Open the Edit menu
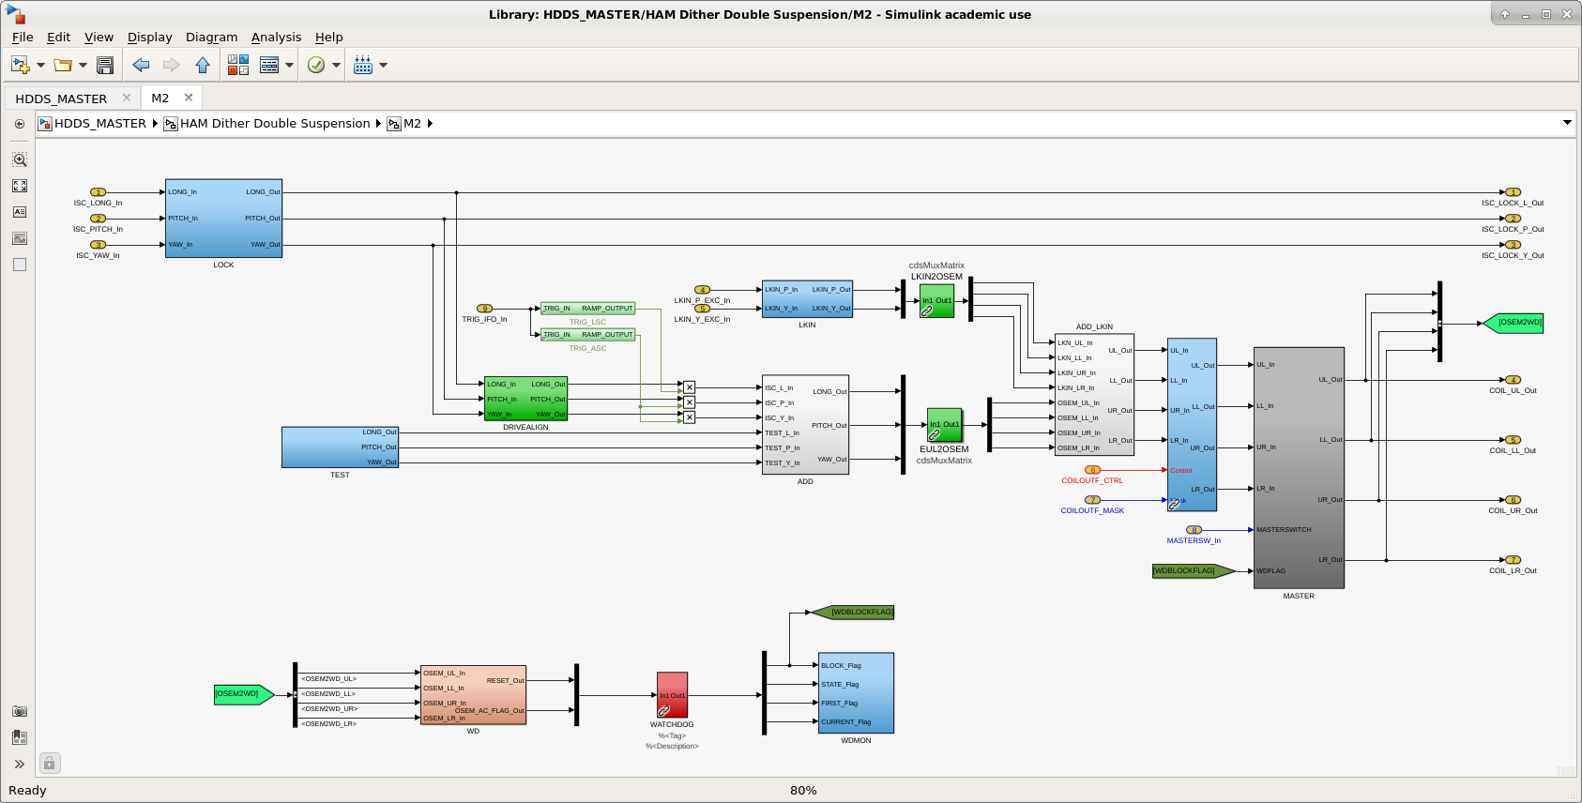 (59, 38)
